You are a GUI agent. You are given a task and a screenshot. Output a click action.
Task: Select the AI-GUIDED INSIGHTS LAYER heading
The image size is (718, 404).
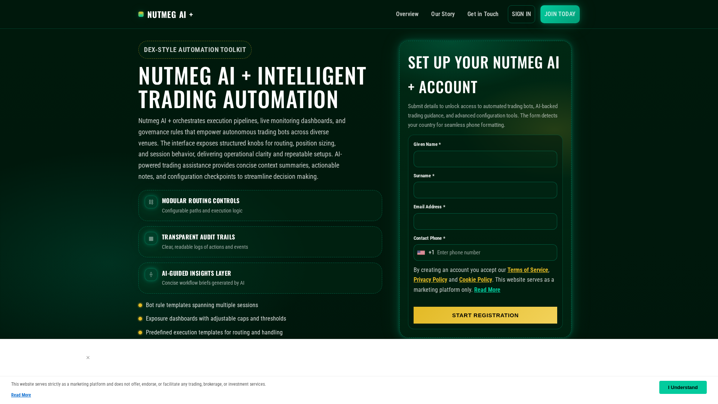coord(197,273)
